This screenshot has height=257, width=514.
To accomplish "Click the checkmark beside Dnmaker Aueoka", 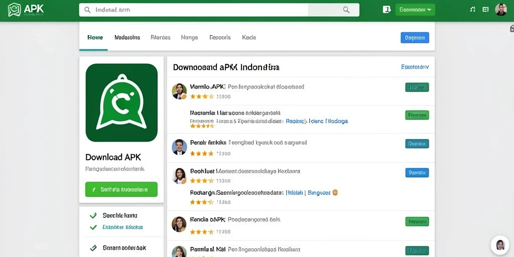I will coord(93,227).
